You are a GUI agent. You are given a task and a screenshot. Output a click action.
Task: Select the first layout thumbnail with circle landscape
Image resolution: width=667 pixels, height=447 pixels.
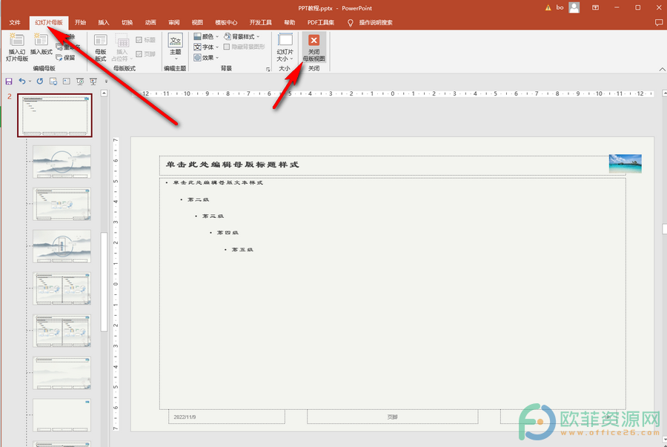point(62,162)
